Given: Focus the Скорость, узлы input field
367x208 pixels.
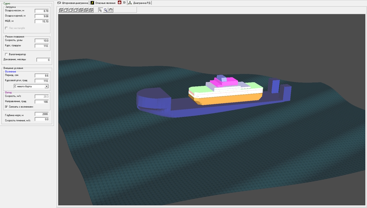Looking at the screenshot, I should [x=42, y=41].
